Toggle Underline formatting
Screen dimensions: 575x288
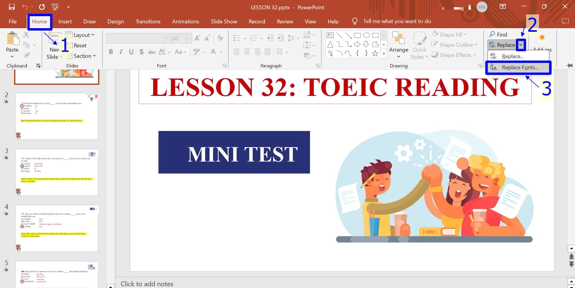click(131, 52)
